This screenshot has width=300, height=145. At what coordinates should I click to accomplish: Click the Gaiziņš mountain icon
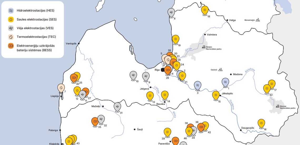[x=220, y=69]
